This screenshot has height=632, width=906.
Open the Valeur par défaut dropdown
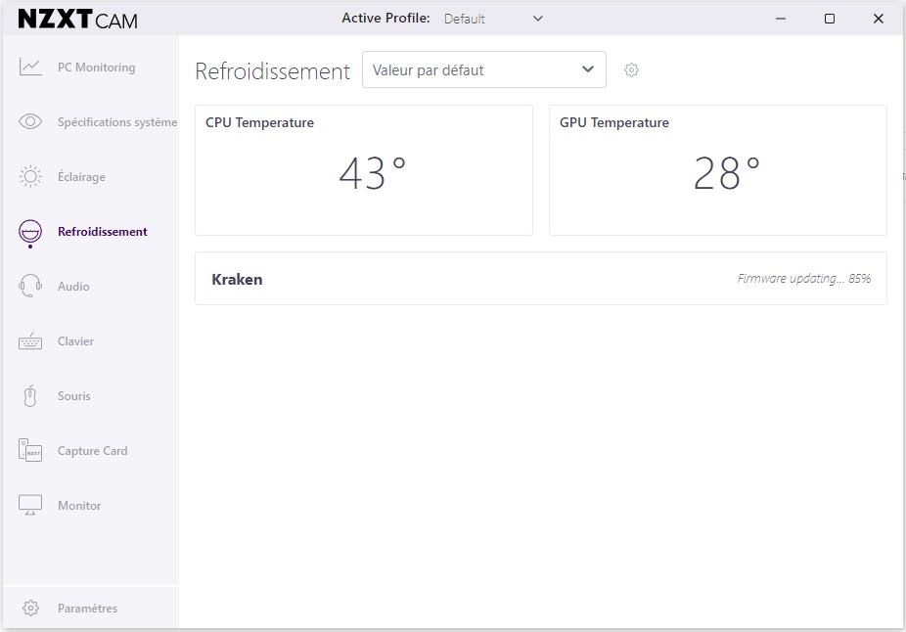pyautogui.click(x=483, y=69)
